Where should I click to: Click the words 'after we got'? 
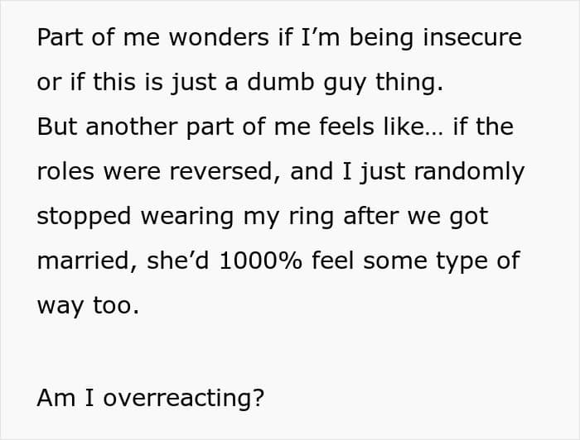(416, 217)
